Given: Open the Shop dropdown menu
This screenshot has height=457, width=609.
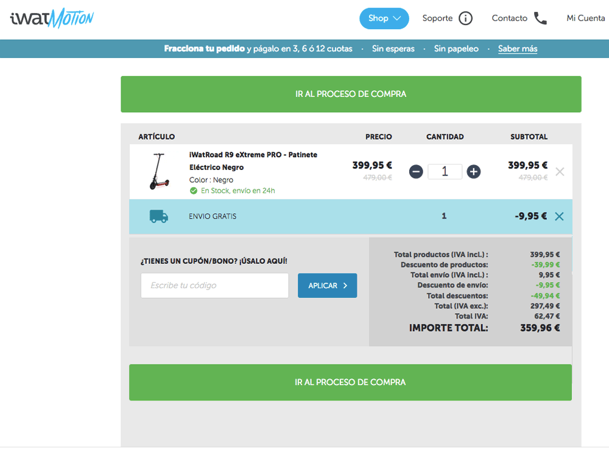Looking at the screenshot, I should point(384,18).
